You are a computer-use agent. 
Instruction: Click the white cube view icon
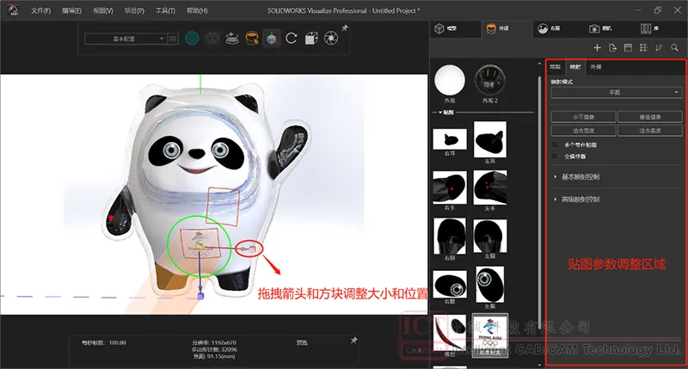[x=311, y=39]
